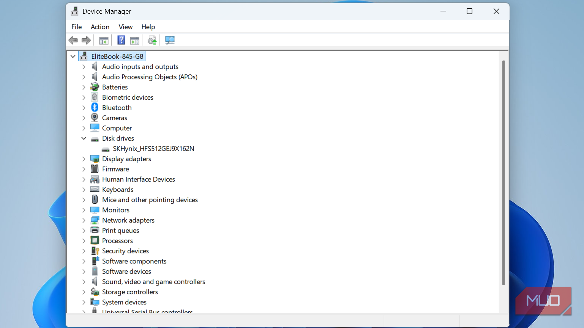Toggle the action pane toolbar icon

(x=134, y=40)
